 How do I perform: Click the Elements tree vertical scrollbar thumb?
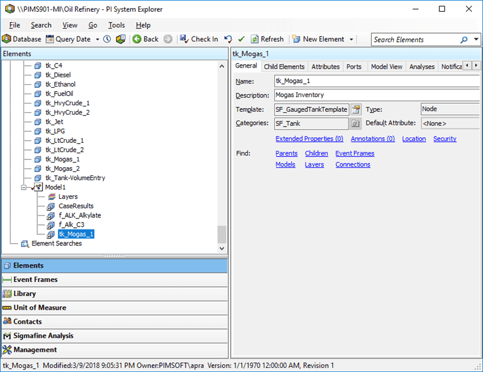pos(222,234)
